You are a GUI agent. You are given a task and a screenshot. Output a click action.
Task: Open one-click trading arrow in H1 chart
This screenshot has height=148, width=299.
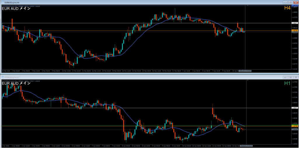(3, 80)
